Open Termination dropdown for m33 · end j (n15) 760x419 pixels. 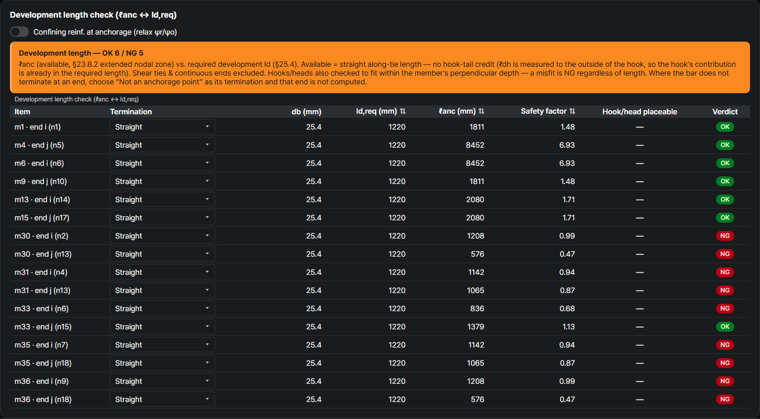click(x=162, y=326)
